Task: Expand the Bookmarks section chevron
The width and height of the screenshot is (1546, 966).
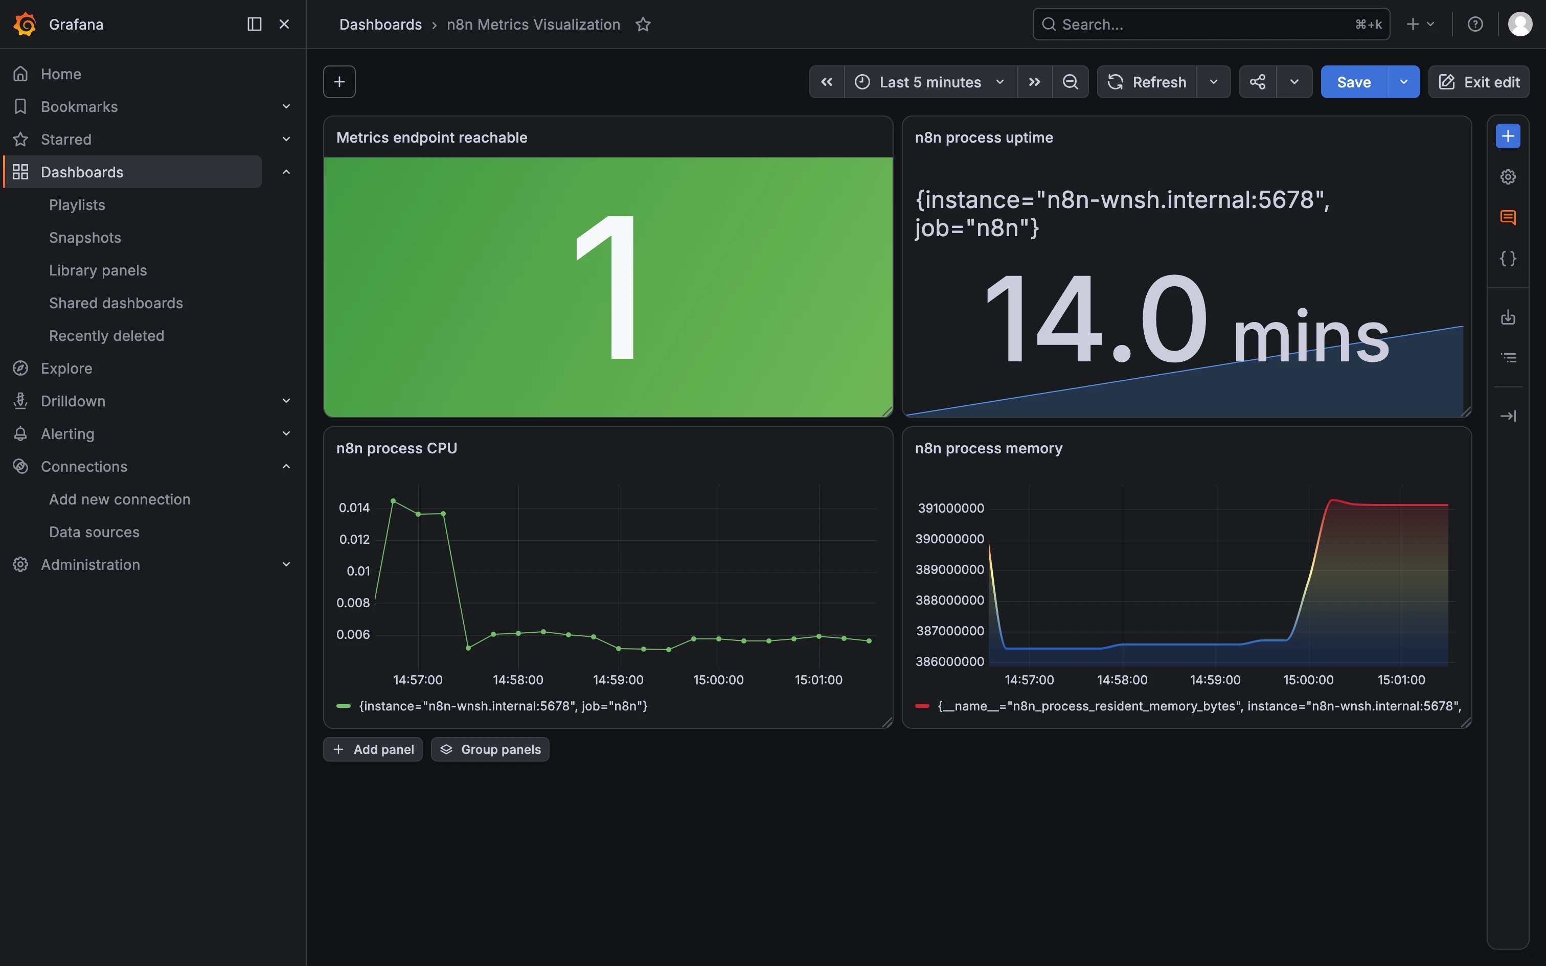Action: click(x=286, y=107)
